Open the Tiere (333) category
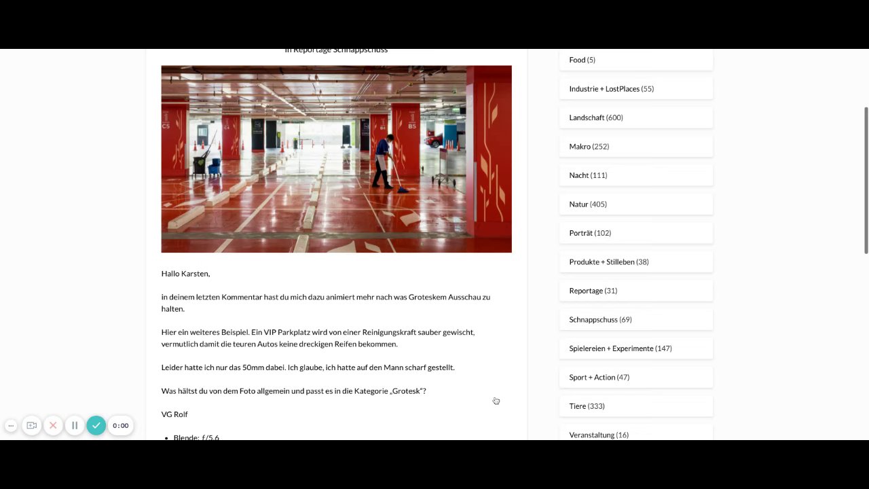The height and width of the screenshot is (489, 869). 636,406
